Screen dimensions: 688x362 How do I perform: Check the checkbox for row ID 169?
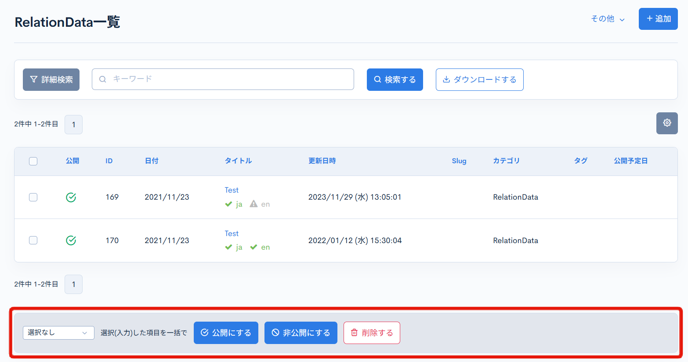(33, 197)
